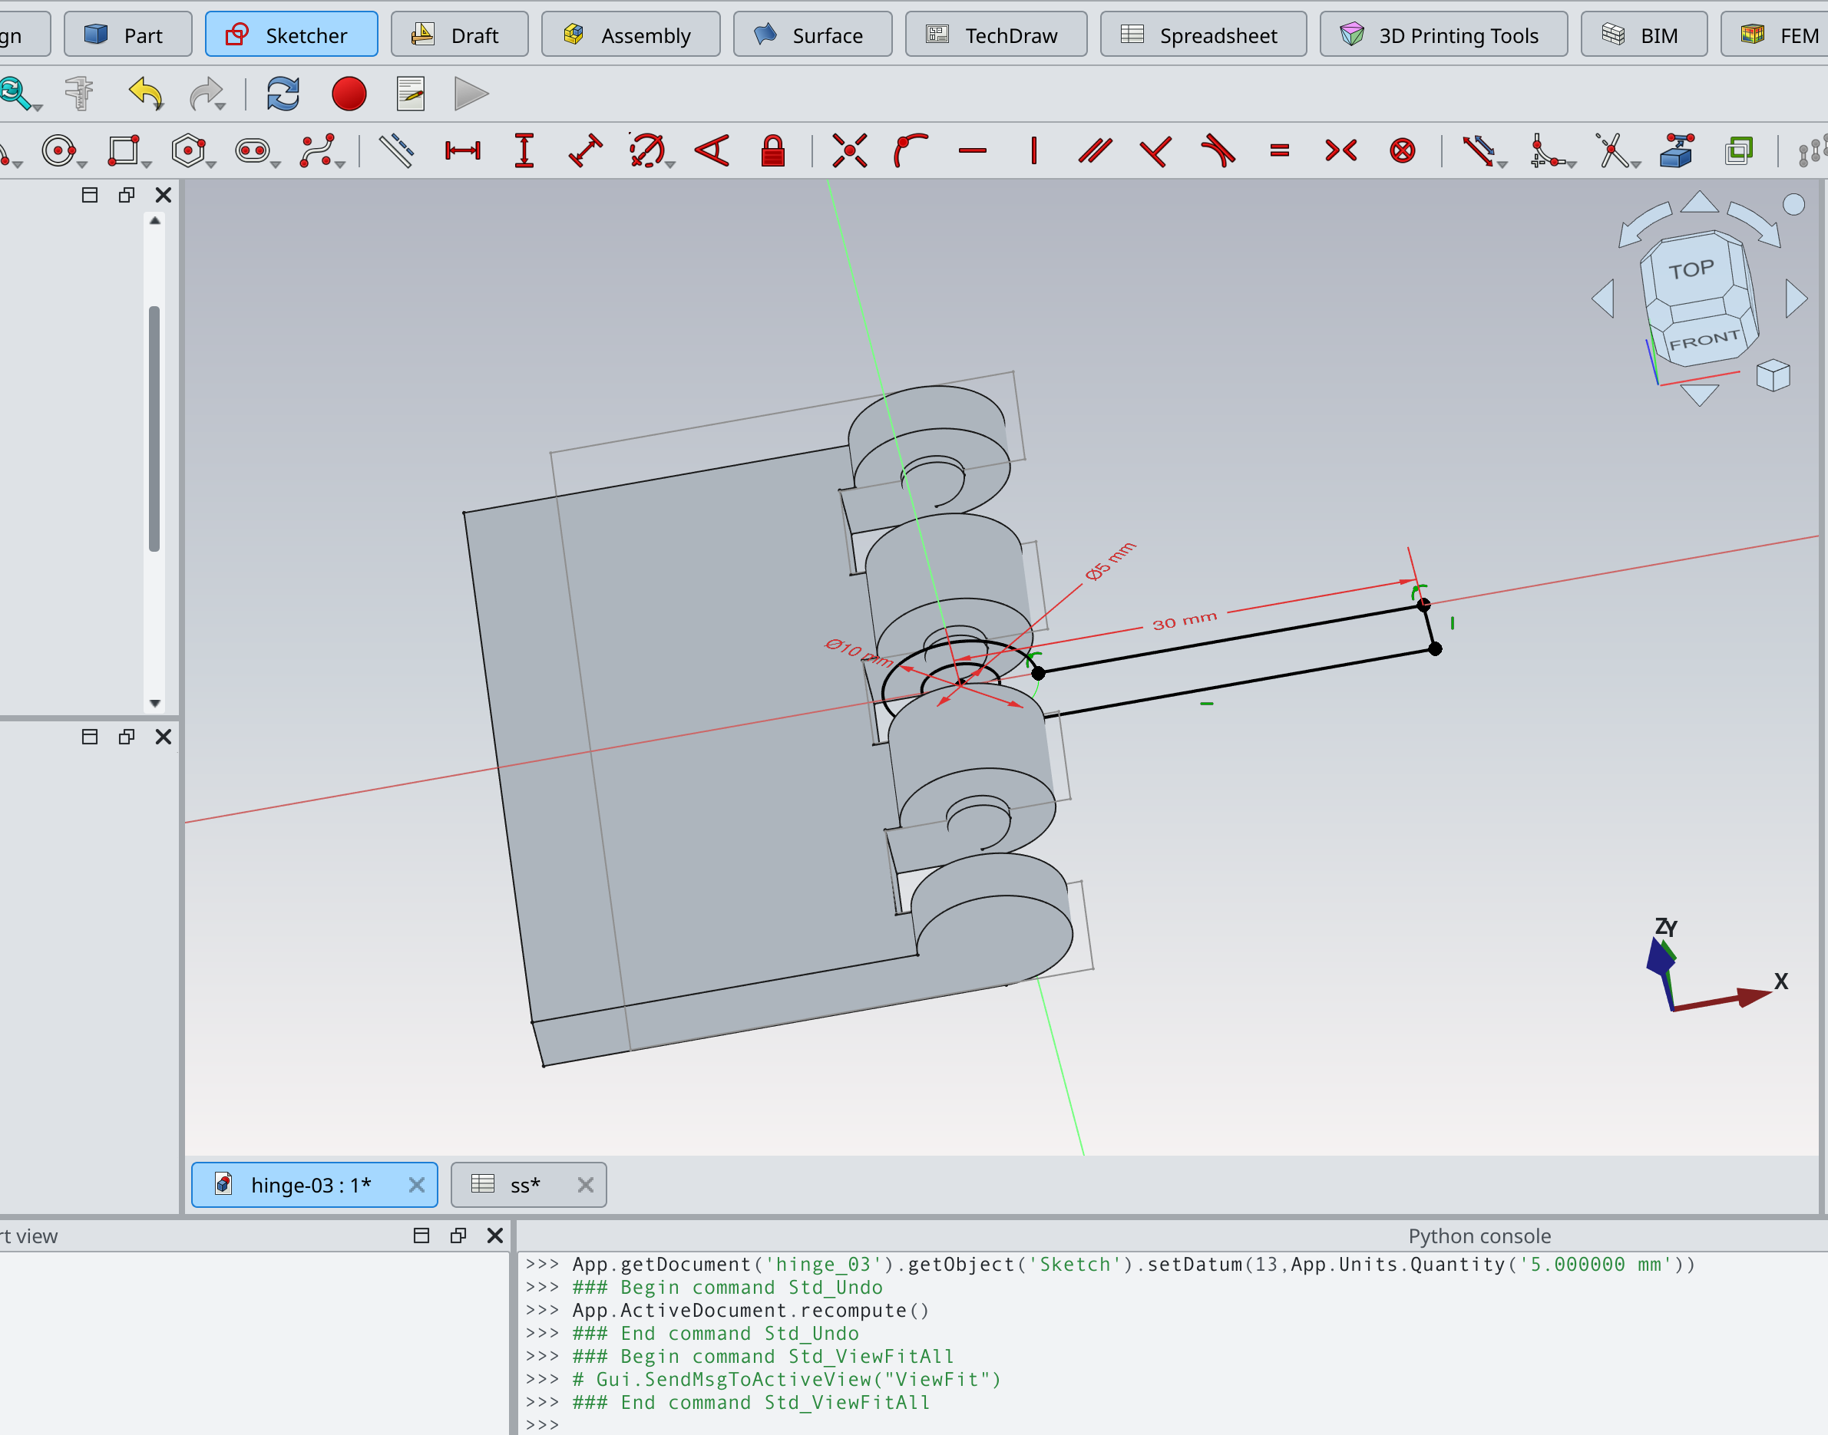Apply diagonal distance constraint
Screen dimensions: 1828x1435
tap(585, 151)
